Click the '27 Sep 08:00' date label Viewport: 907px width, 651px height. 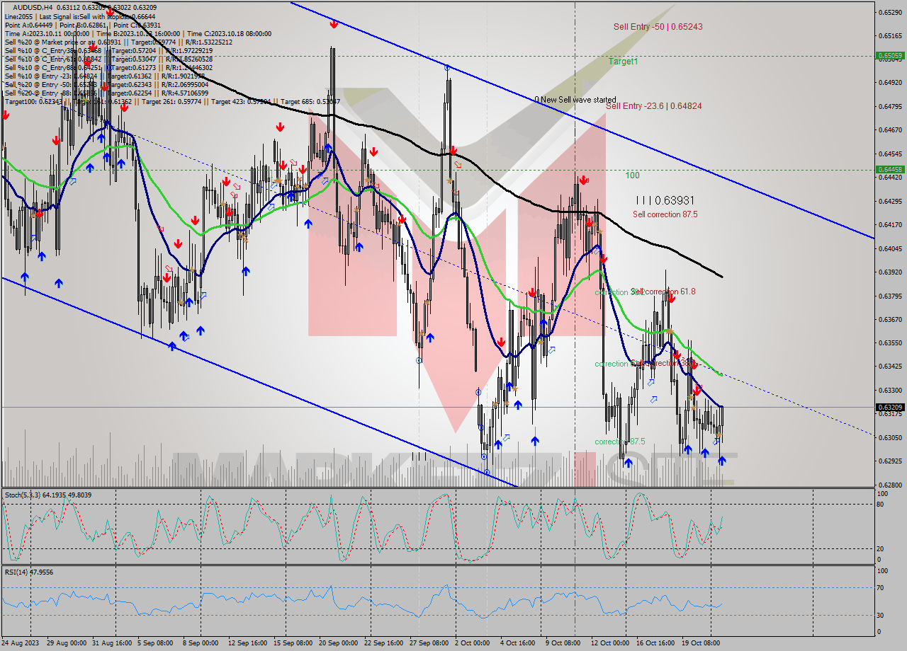[429, 643]
